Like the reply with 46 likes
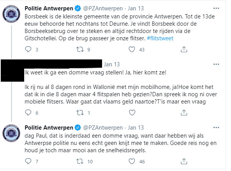The image size is (231, 171). coord(132,161)
